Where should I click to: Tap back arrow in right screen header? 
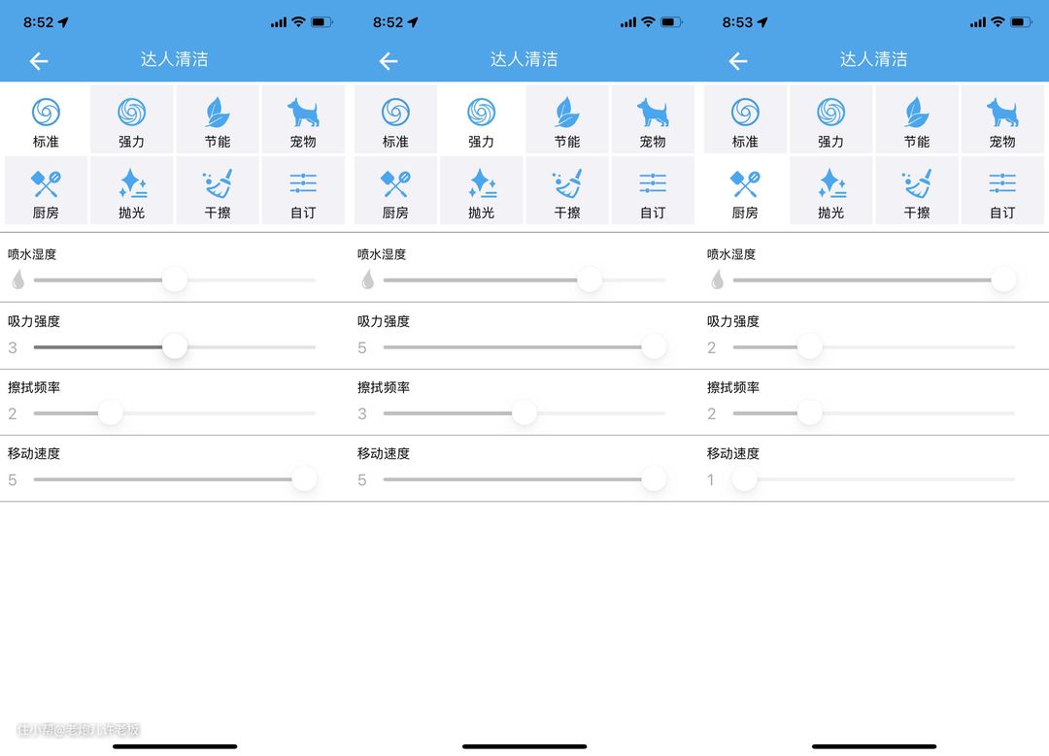[x=738, y=61]
